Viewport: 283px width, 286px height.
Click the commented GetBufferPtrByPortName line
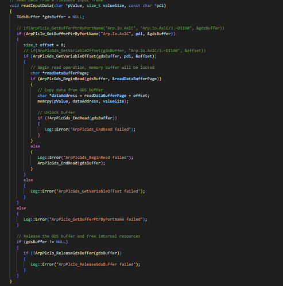point(121,28)
